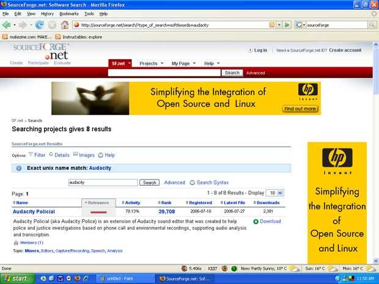Open the back button history dropdown arrow
Image resolution: width=379 pixels, height=284 pixels.
15,24
